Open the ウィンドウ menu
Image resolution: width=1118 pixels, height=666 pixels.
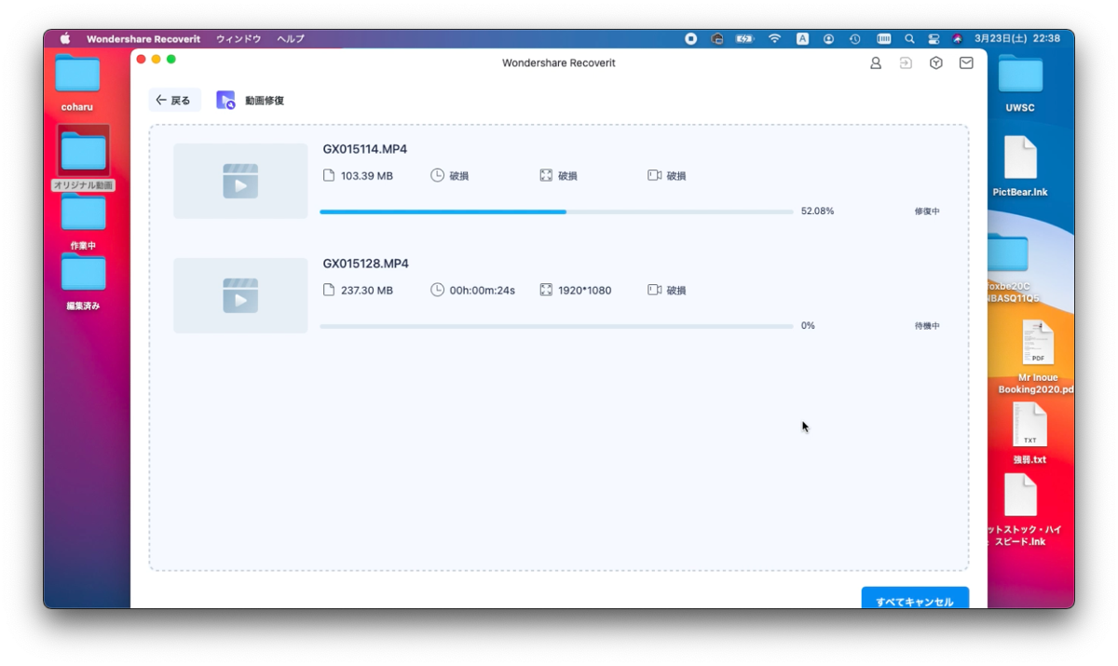point(239,39)
